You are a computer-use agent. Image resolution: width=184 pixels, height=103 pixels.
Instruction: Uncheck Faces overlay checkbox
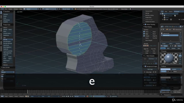click(x=144, y=32)
